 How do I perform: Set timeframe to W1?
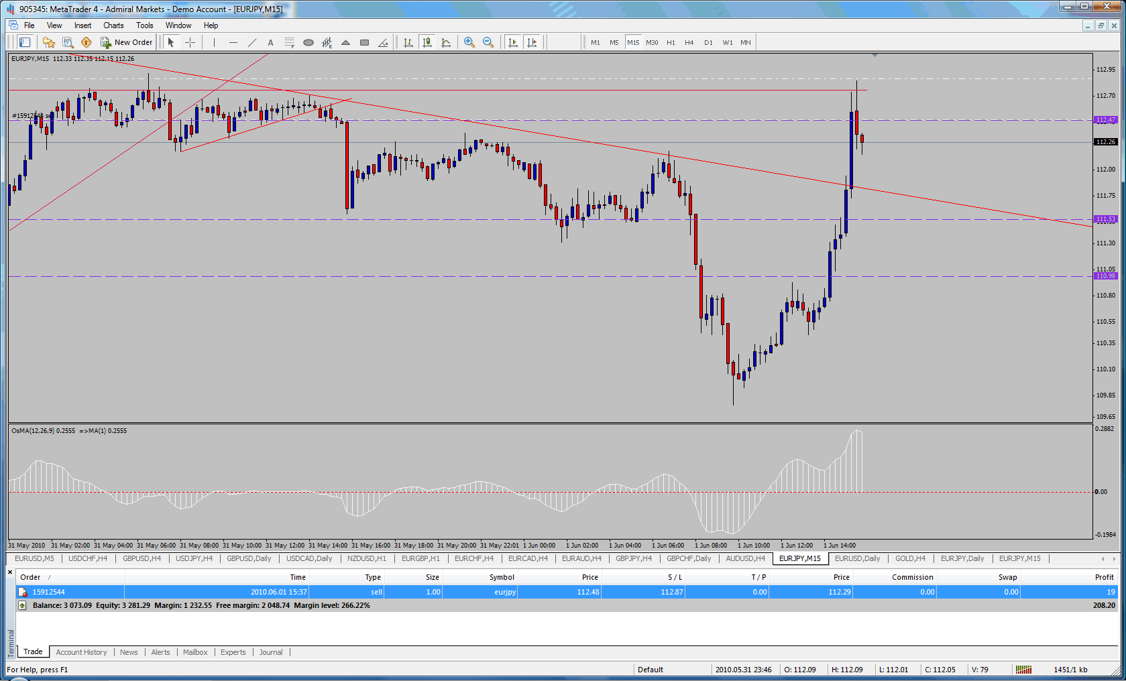coord(728,42)
